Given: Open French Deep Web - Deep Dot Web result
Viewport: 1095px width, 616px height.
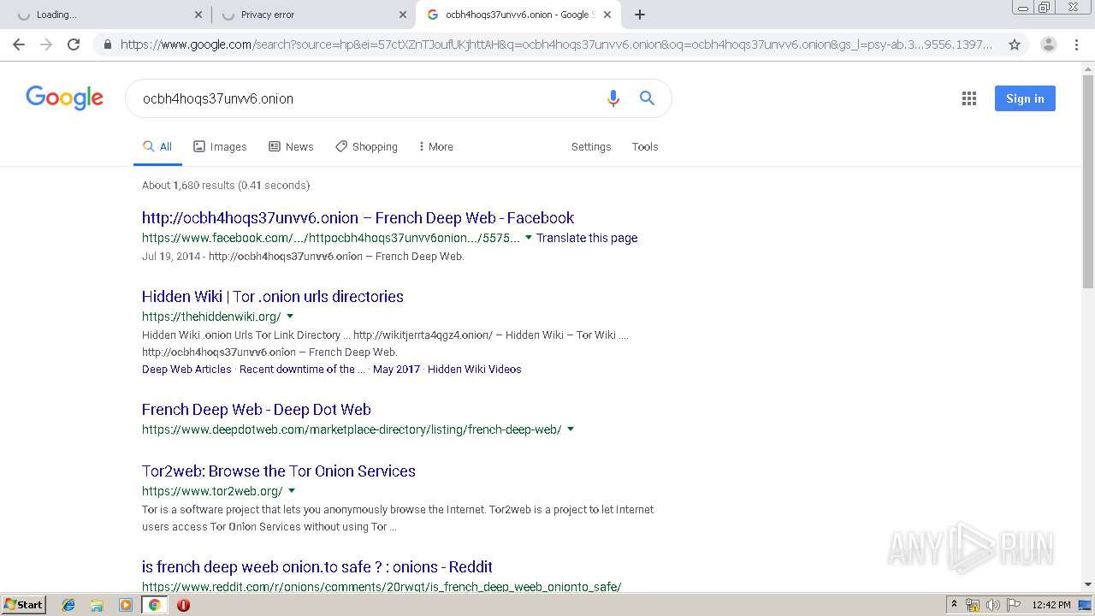Looking at the screenshot, I should [x=257, y=410].
